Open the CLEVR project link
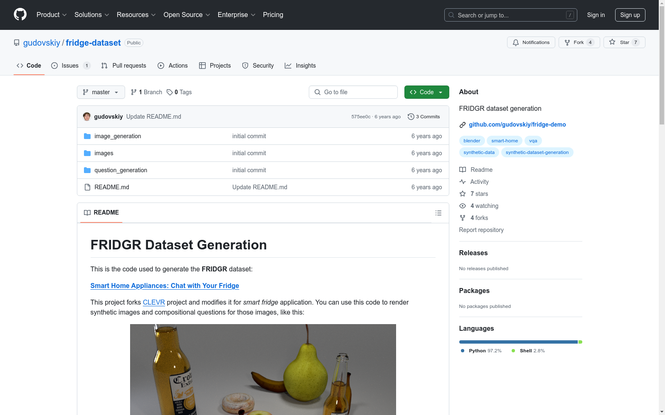Screen dimensions: 665x415 point(154,302)
